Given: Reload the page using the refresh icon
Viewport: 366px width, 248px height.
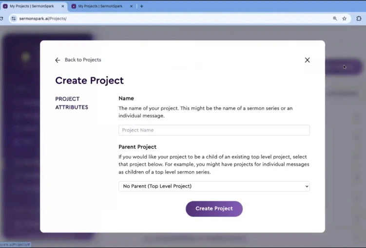Looking at the screenshot, I should (2, 18).
